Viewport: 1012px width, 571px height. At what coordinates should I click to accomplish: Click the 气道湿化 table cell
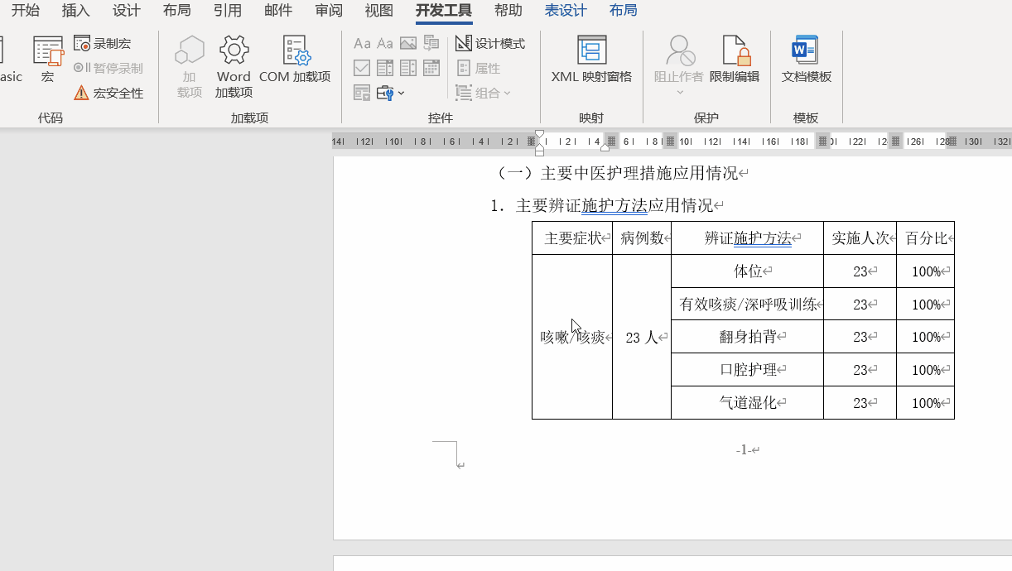point(748,403)
